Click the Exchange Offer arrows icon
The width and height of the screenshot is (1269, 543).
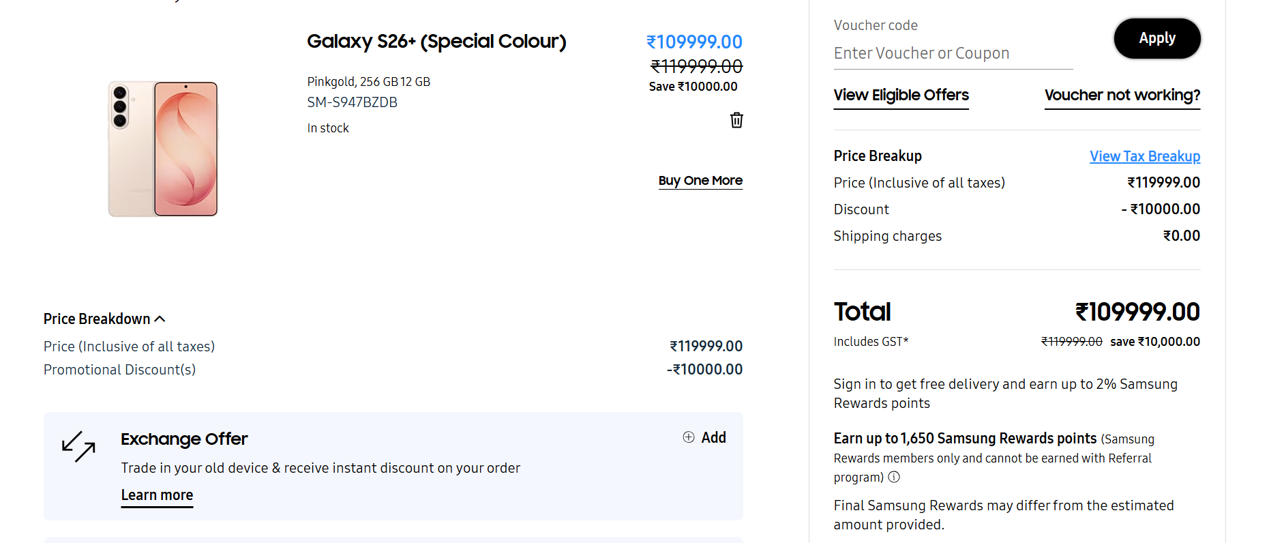[78, 447]
